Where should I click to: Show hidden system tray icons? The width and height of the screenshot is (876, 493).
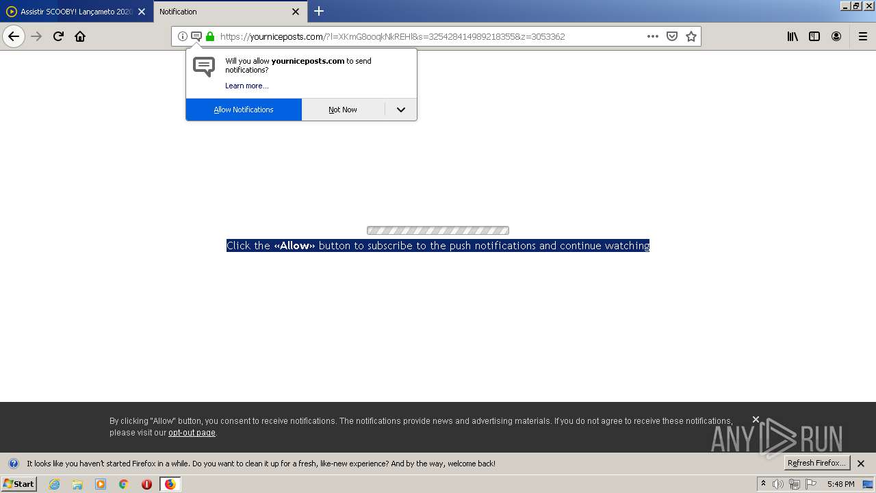[x=763, y=484]
